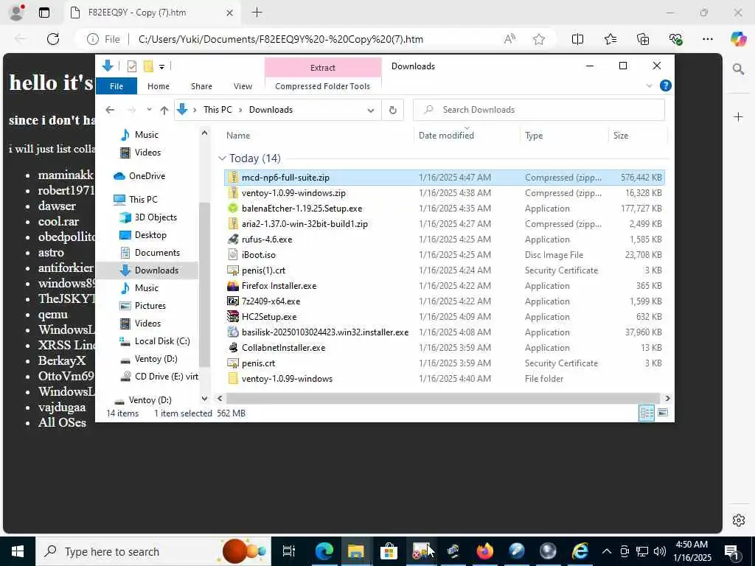
Task: Select aria2-1.37.0-win-32bit-build1.zip file
Action: pyautogui.click(x=445, y=224)
